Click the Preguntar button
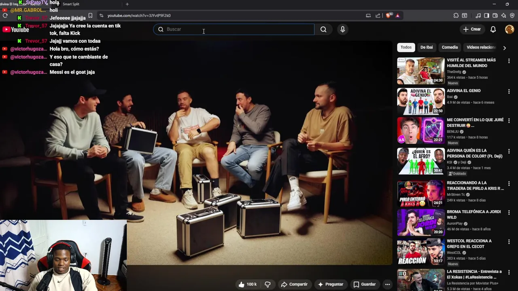Screen dimensions: 518x291 pos(331,284)
